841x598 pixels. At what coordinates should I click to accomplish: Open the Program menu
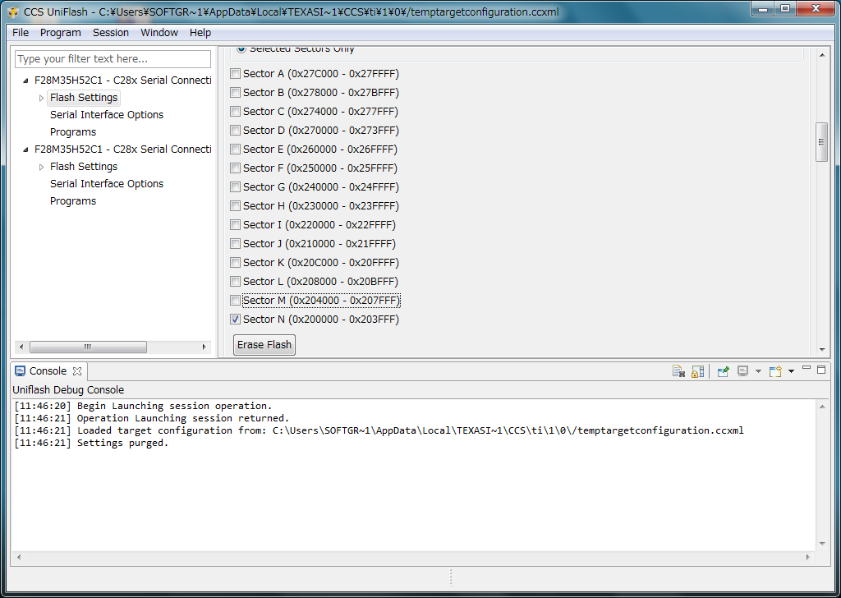pos(61,33)
